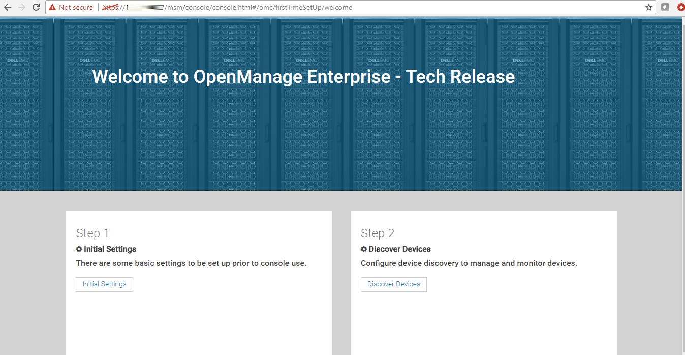The height and width of the screenshot is (355, 685).
Task: Click the red Not secure warning triangle
Action: pyautogui.click(x=52, y=7)
